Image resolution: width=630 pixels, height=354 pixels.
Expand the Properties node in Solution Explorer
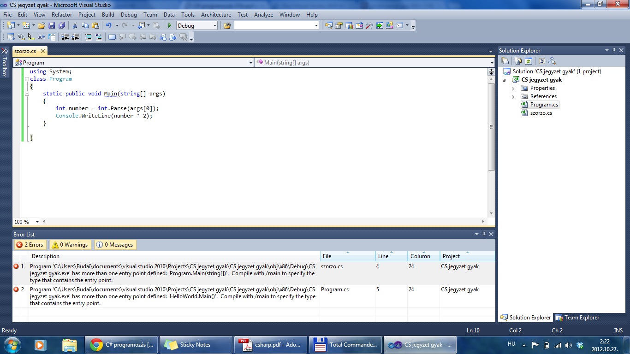(x=513, y=88)
